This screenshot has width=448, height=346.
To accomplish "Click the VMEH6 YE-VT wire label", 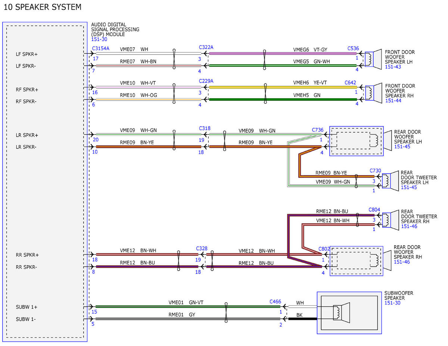I will pos(309,83).
